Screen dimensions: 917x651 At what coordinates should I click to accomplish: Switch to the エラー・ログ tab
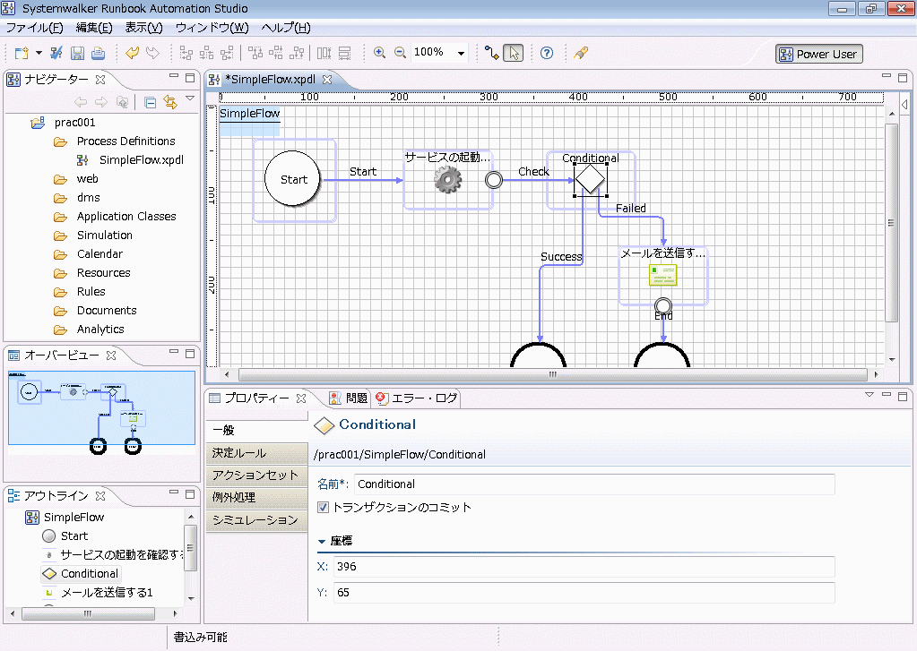tap(417, 398)
